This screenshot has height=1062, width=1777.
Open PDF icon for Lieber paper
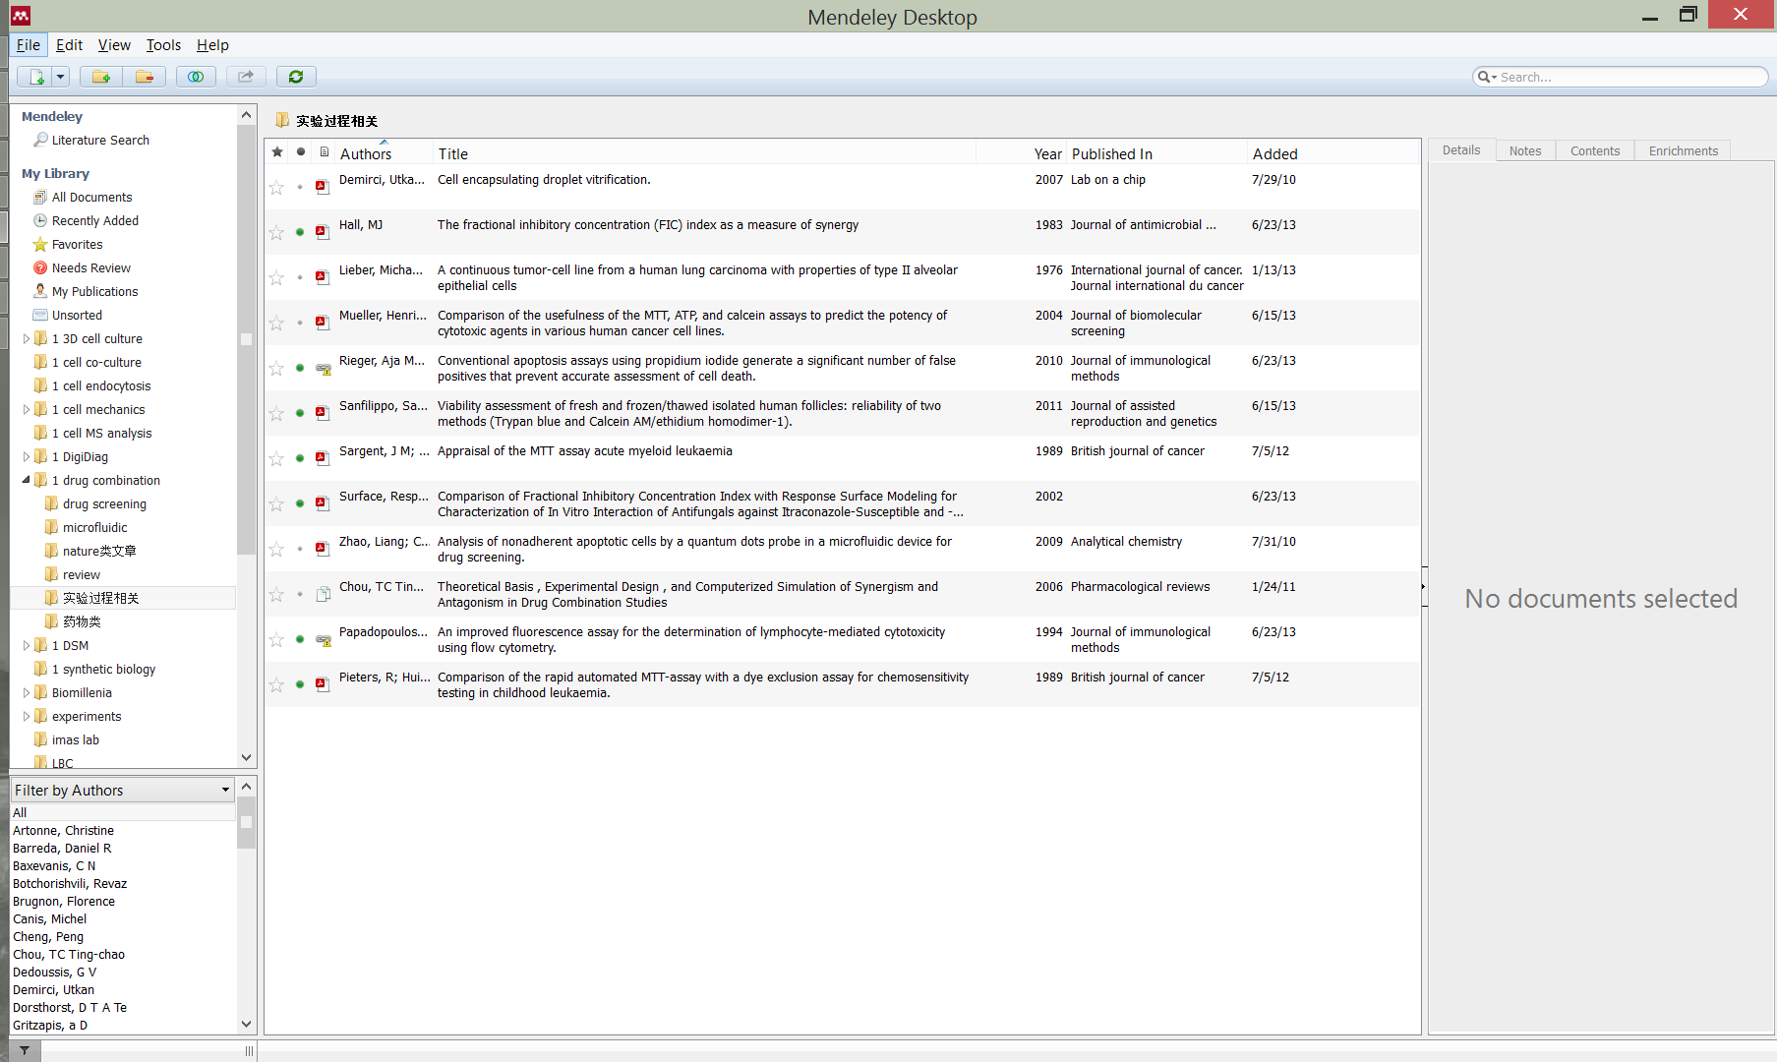tap(323, 277)
